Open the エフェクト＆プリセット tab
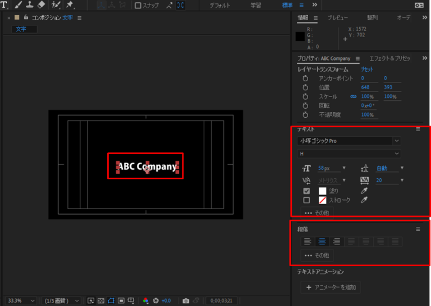Screen dimensions: 431x306 (x=389, y=58)
